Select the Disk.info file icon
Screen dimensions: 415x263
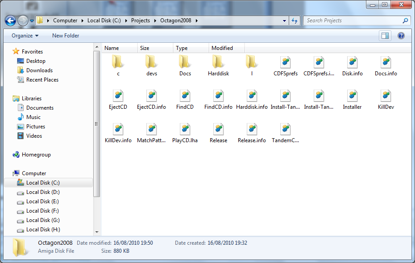pos(352,62)
